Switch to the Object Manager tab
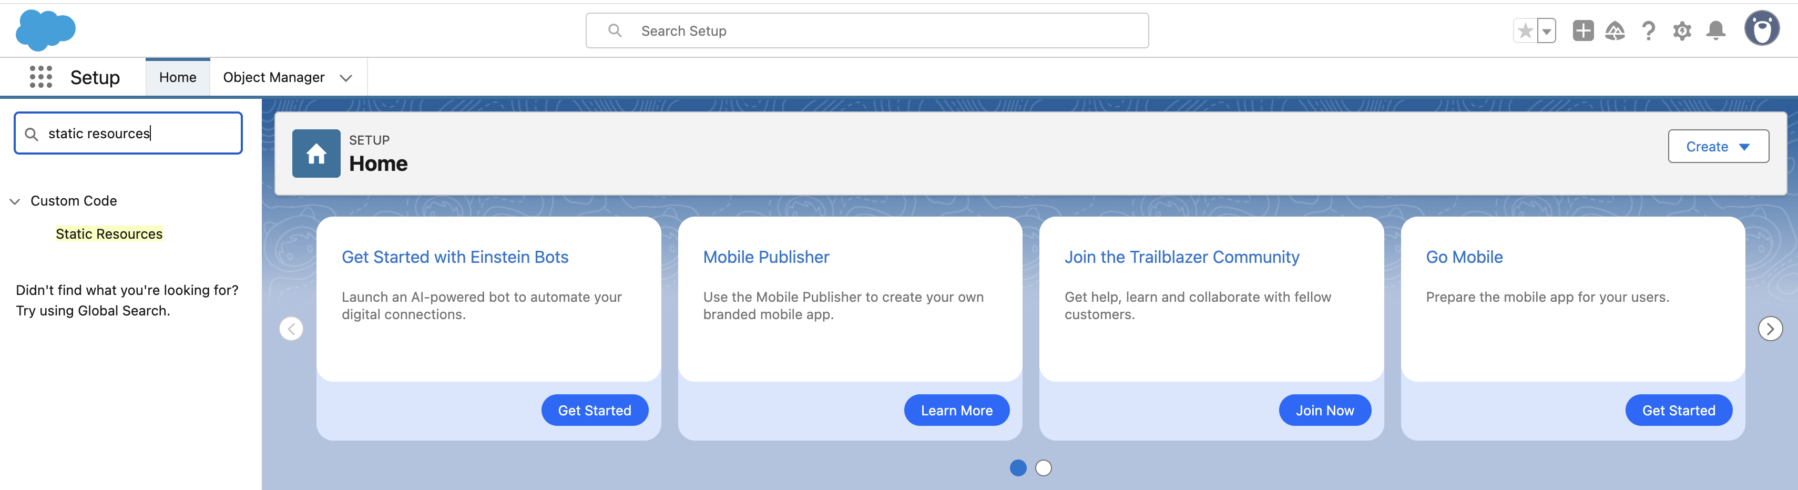The image size is (1798, 490). point(273,77)
